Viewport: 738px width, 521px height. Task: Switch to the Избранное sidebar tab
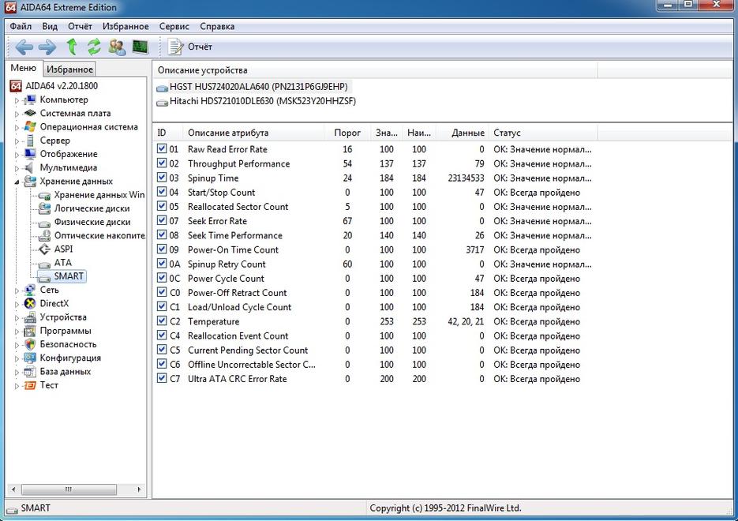click(x=69, y=69)
